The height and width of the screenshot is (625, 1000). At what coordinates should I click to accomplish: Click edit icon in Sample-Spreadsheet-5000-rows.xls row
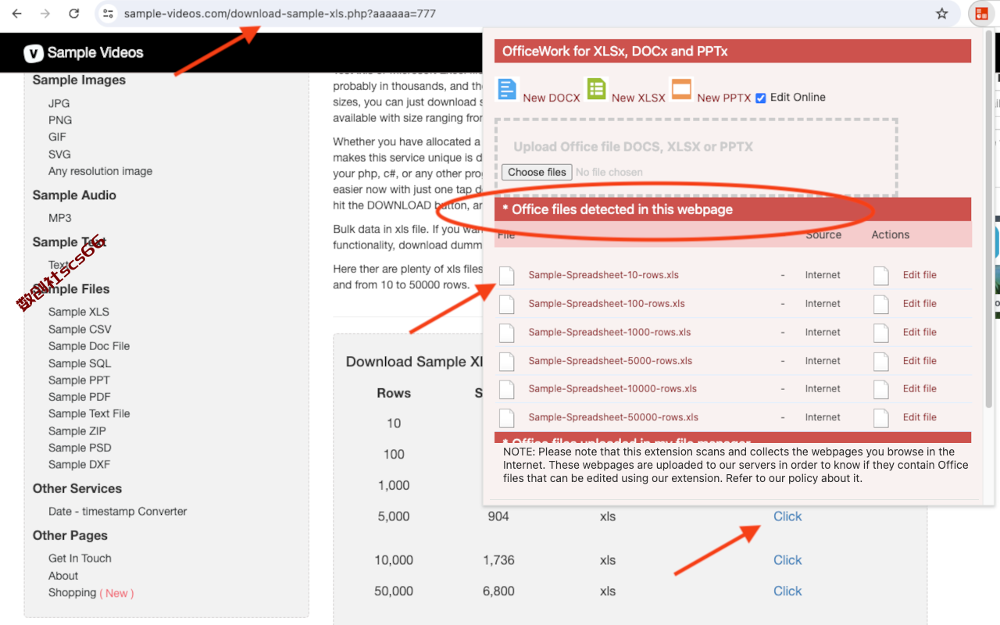tap(881, 361)
